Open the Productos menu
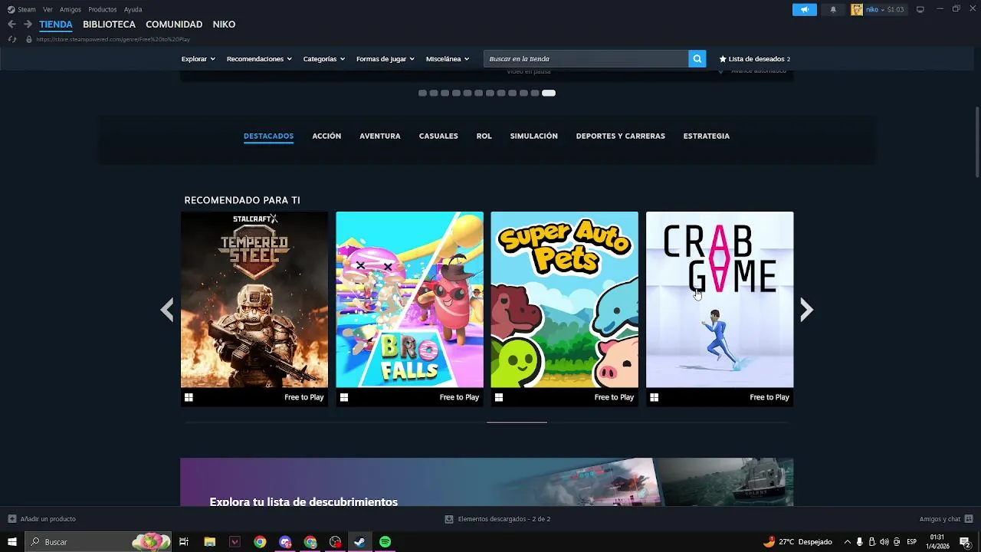Image resolution: width=981 pixels, height=552 pixels. [x=103, y=9]
